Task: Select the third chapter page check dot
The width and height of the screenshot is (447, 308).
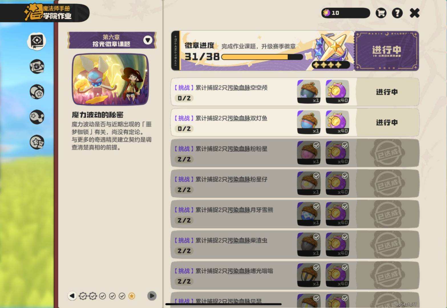Action: point(102,296)
